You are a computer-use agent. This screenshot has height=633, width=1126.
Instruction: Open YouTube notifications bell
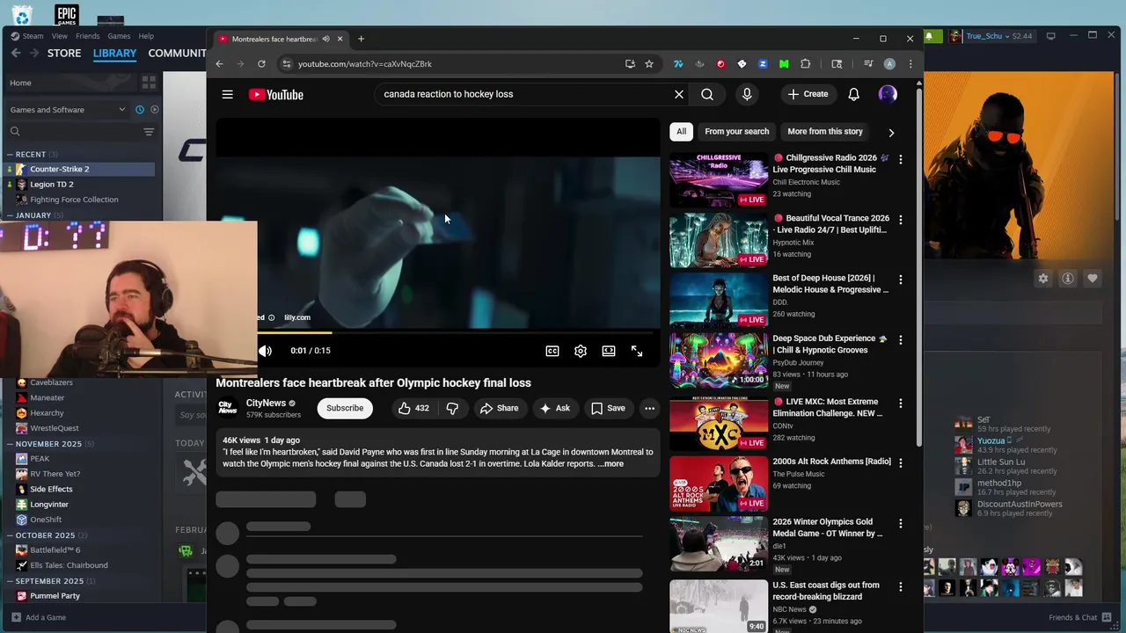pos(853,94)
